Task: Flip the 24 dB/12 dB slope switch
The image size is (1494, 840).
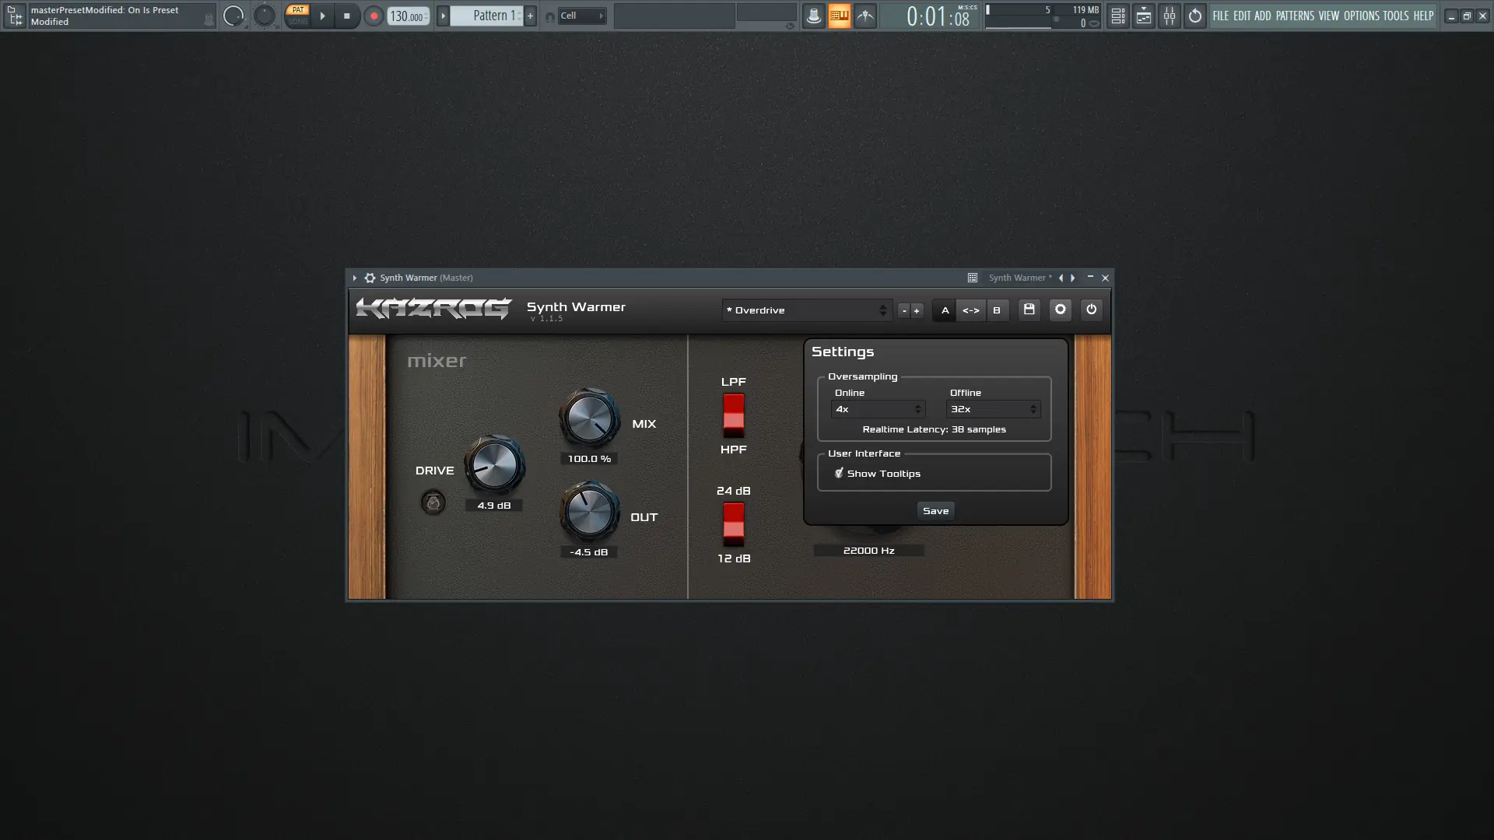Action: pyautogui.click(x=733, y=523)
